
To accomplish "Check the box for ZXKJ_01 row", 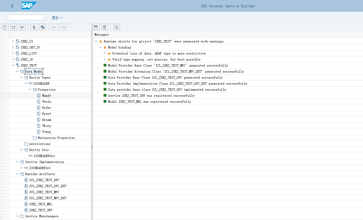I will (x=5, y=41).
